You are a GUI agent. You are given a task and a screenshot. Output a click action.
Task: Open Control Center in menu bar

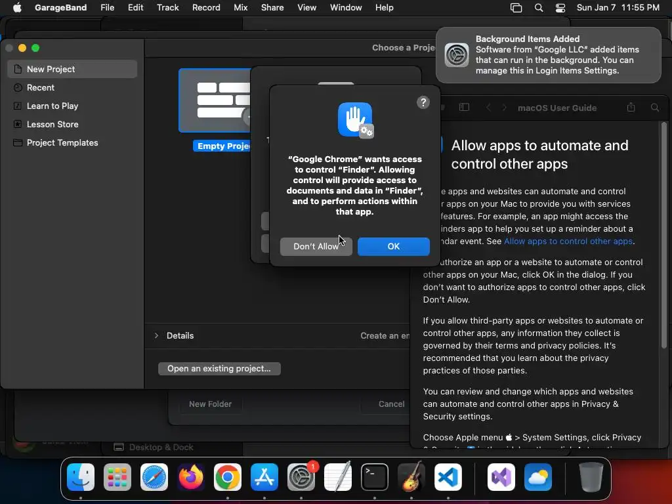[x=560, y=8]
